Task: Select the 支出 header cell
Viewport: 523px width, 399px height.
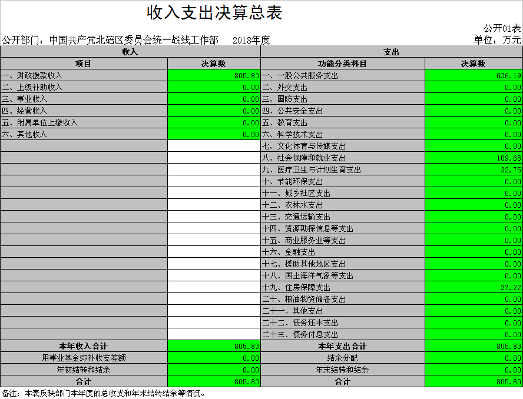Action: coord(392,52)
